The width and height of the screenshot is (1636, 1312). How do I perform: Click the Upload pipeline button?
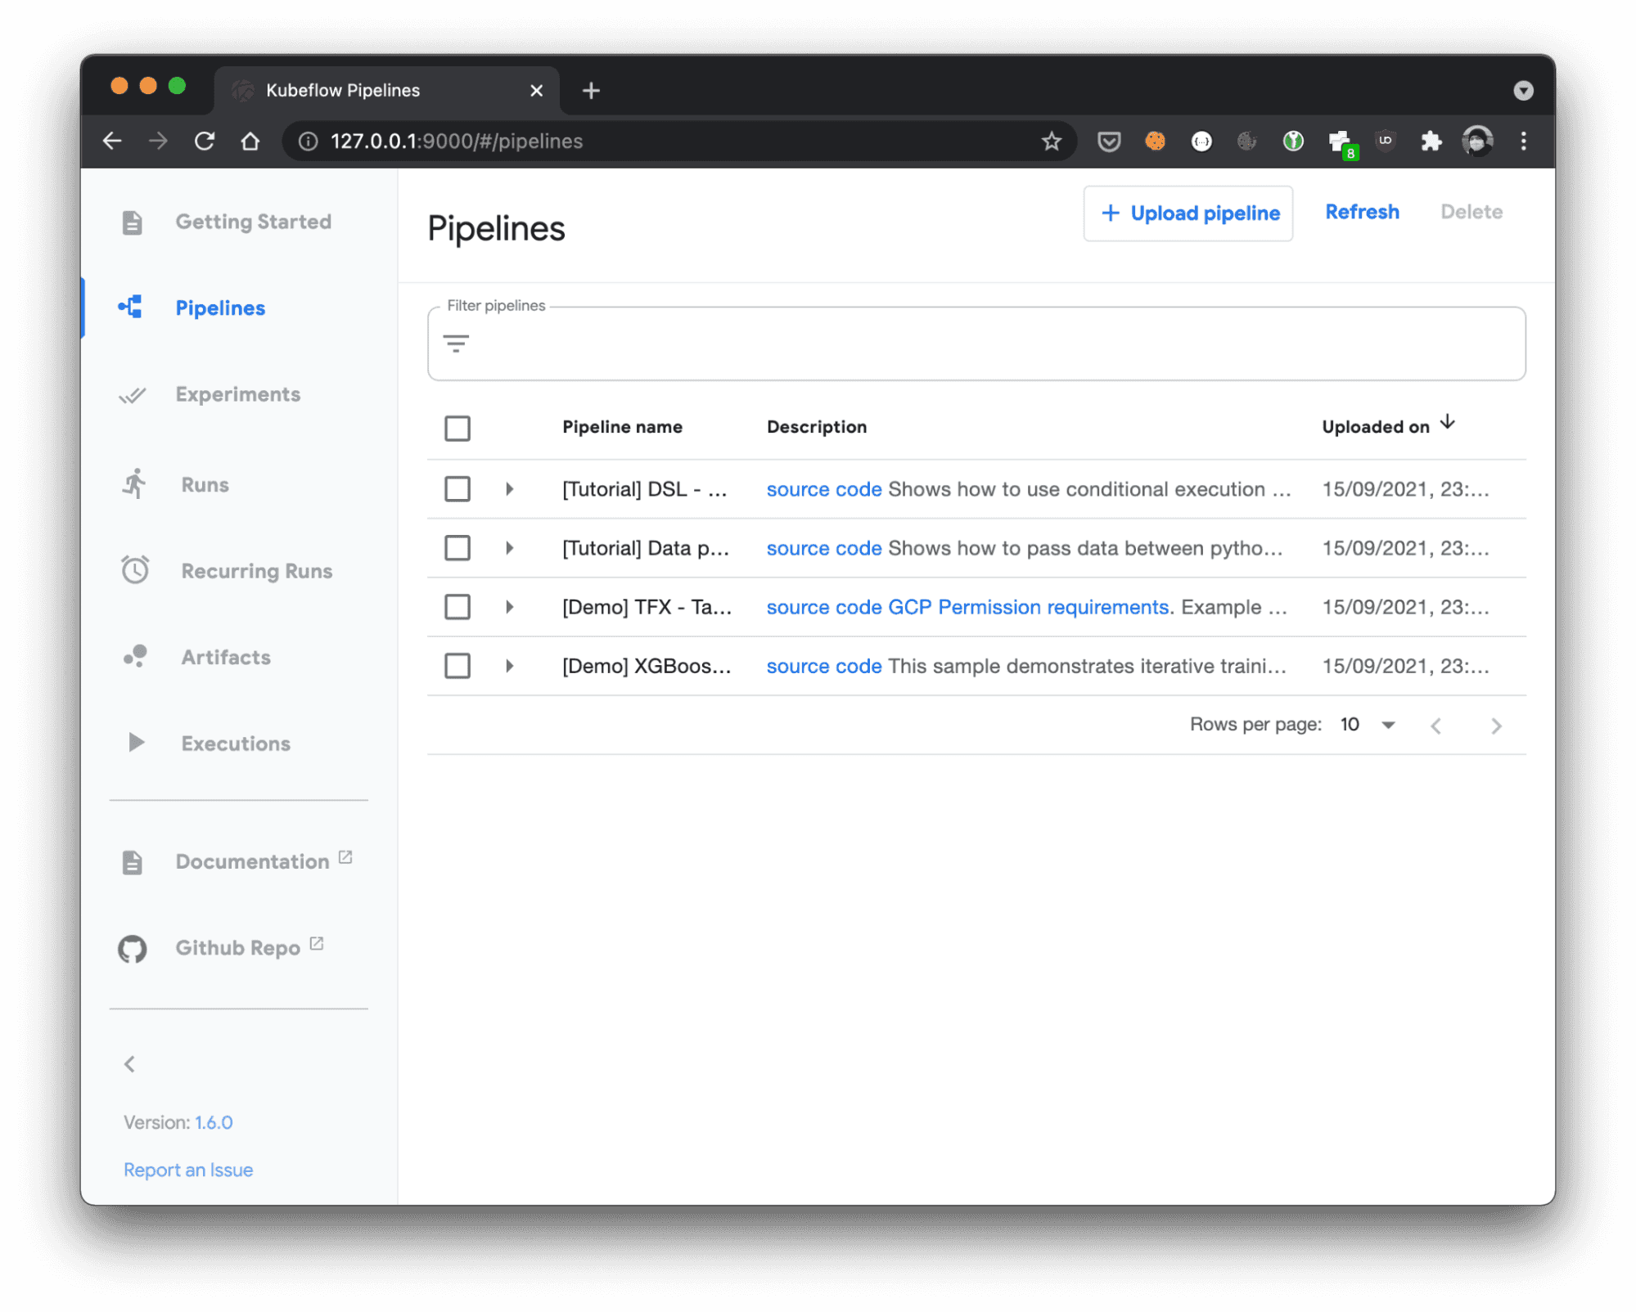tap(1188, 213)
